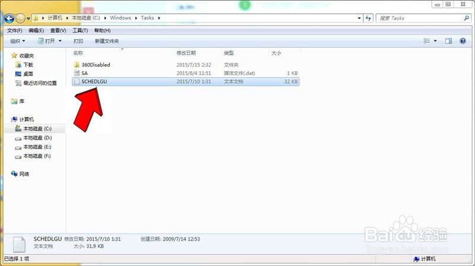
Task: Select the SA file icon
Action: [x=77, y=73]
